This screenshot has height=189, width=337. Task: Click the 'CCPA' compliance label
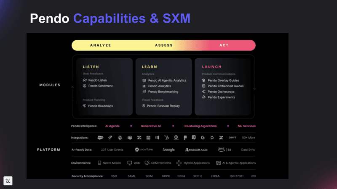181,176
